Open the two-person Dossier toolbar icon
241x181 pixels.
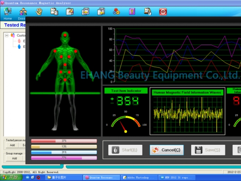23,11
